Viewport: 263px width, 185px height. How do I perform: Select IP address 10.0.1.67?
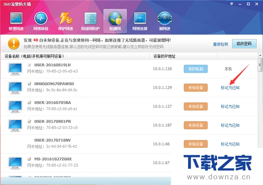[161, 163]
